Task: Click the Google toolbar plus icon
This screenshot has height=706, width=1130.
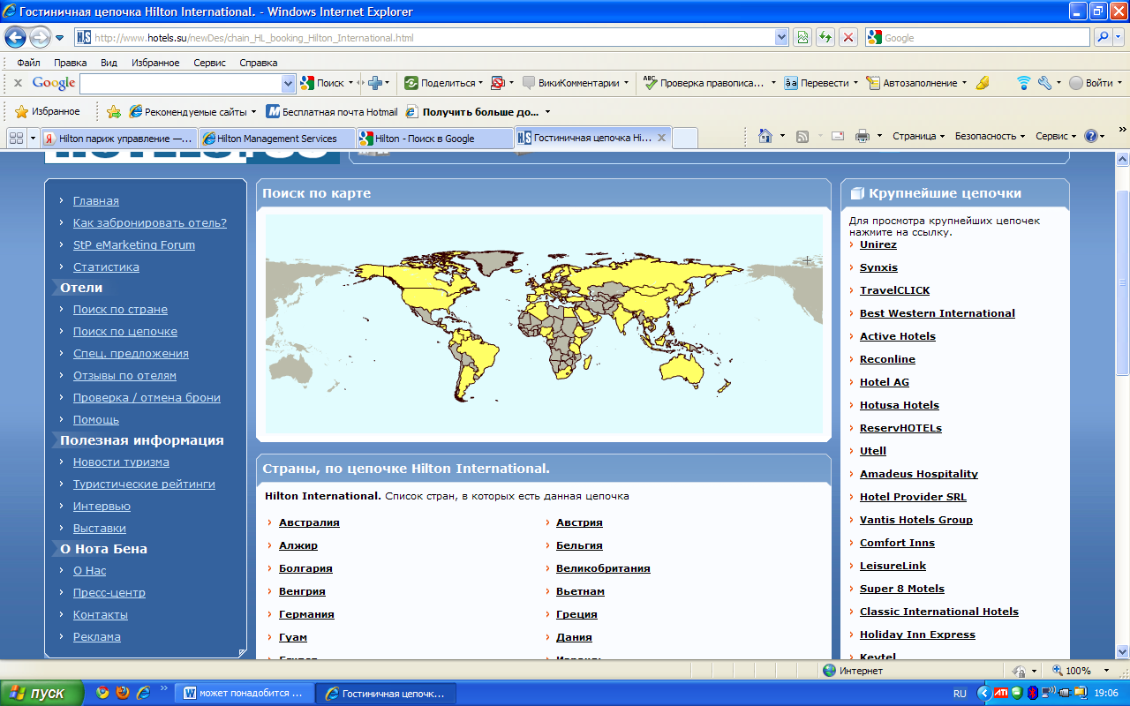Action: (x=375, y=83)
